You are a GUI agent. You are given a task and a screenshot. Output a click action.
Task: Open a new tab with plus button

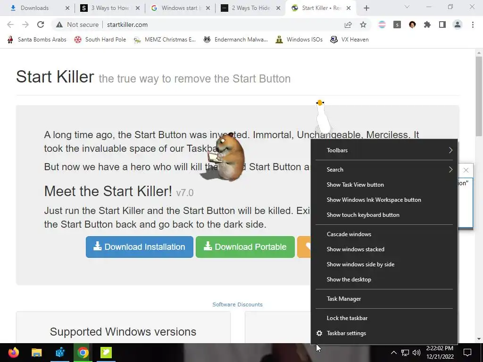[x=366, y=8]
